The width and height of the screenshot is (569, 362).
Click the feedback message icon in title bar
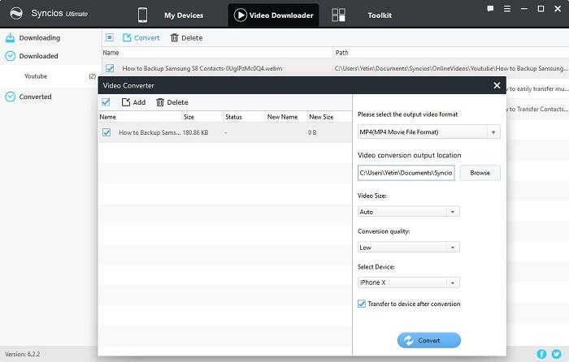490,9
